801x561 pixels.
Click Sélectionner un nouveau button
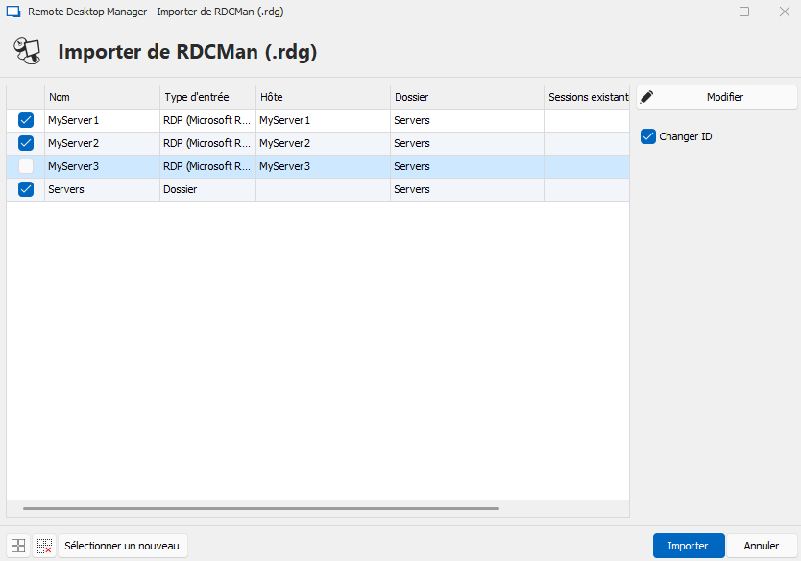click(x=123, y=546)
